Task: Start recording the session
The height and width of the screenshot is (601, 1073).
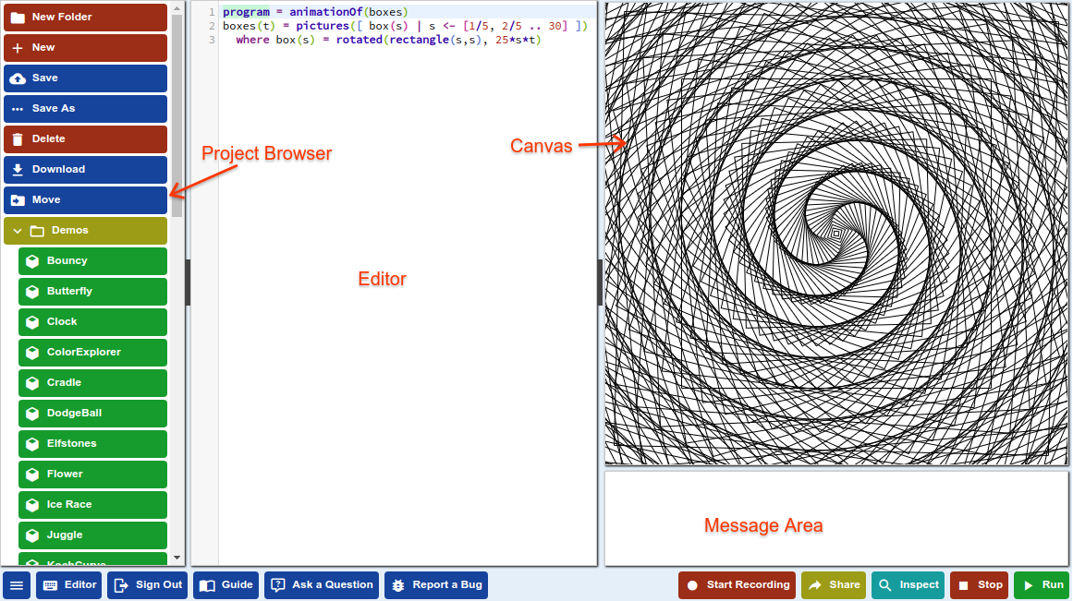Action: pyautogui.click(x=737, y=584)
